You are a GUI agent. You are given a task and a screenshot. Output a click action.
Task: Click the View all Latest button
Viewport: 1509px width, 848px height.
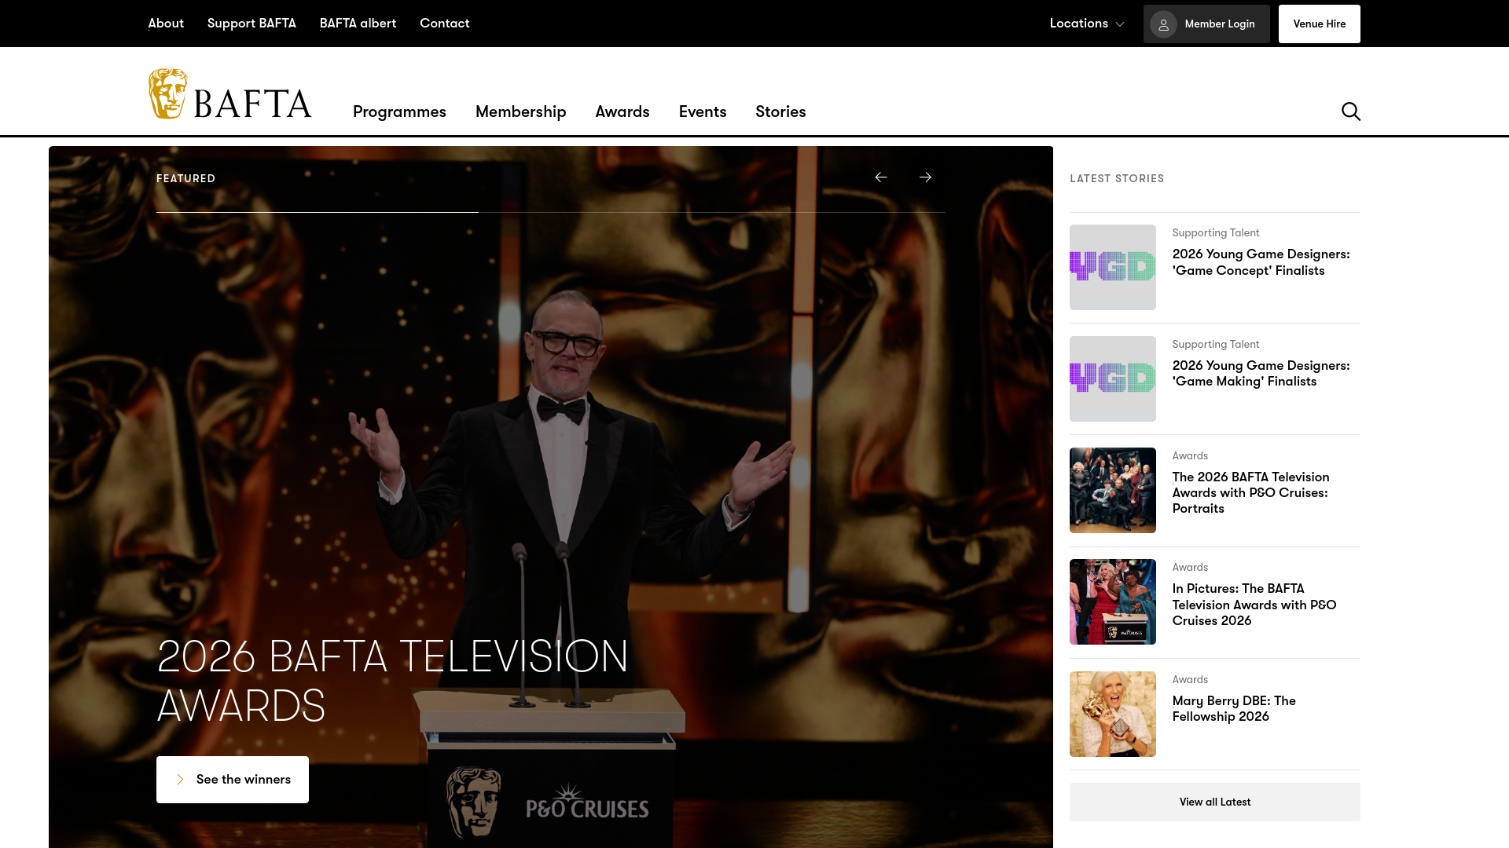coord(1214,802)
